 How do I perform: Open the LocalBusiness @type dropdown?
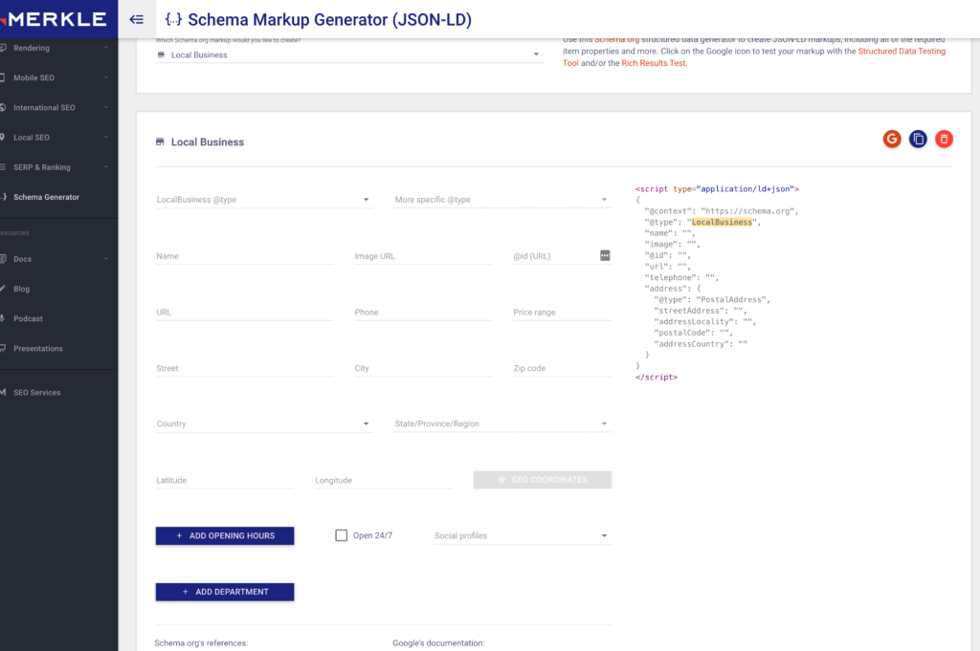coord(264,200)
